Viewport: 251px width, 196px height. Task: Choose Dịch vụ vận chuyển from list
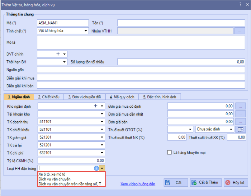55,179
